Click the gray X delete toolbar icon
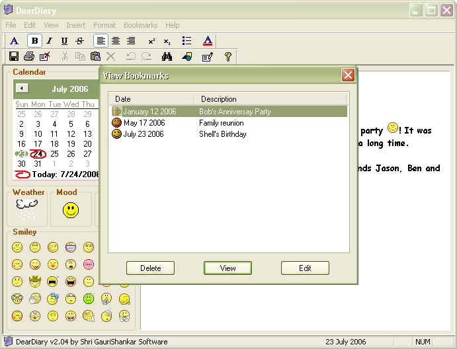Screen dimensions: 457x349 (x=110, y=56)
